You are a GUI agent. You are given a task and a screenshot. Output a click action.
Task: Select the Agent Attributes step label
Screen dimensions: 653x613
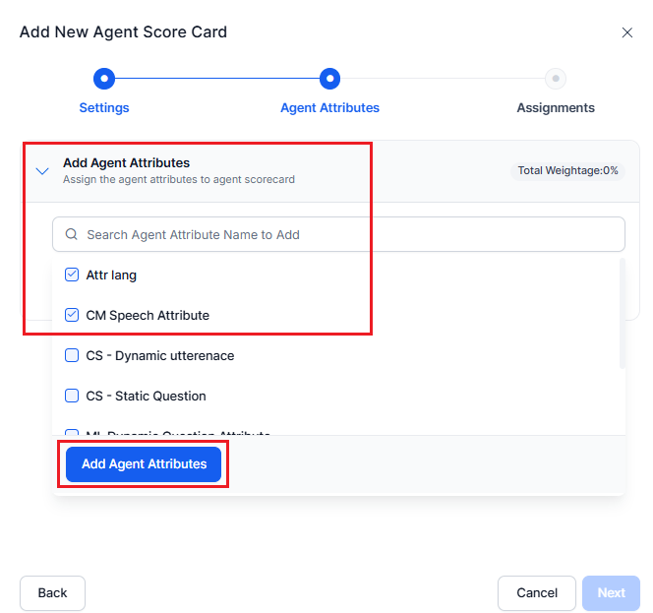pyautogui.click(x=330, y=108)
